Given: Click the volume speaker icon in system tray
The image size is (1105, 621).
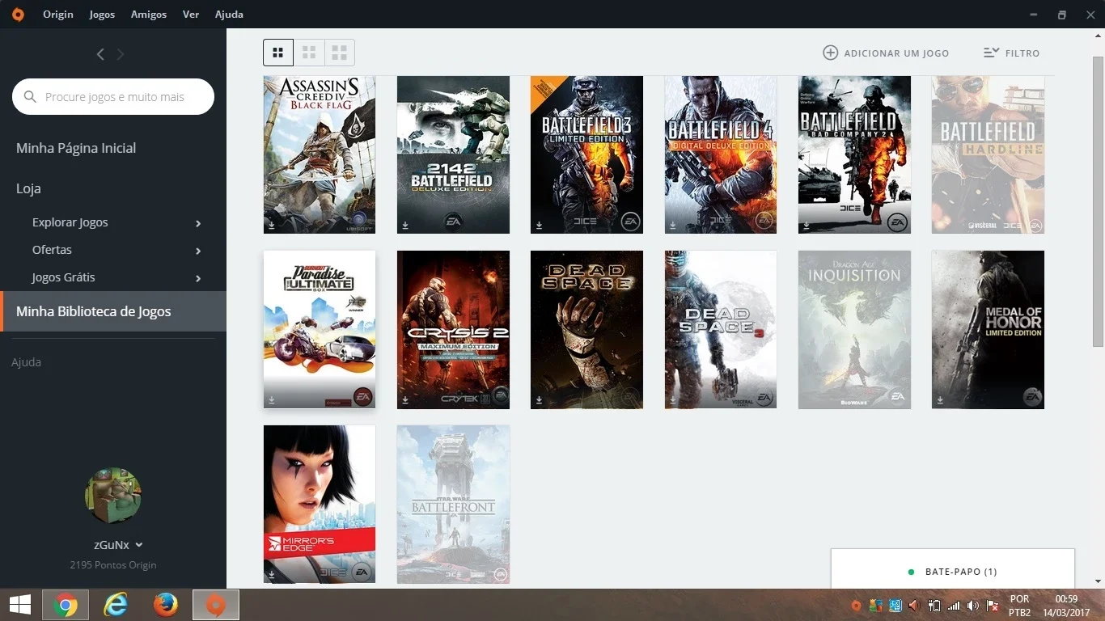Looking at the screenshot, I should (x=914, y=605).
